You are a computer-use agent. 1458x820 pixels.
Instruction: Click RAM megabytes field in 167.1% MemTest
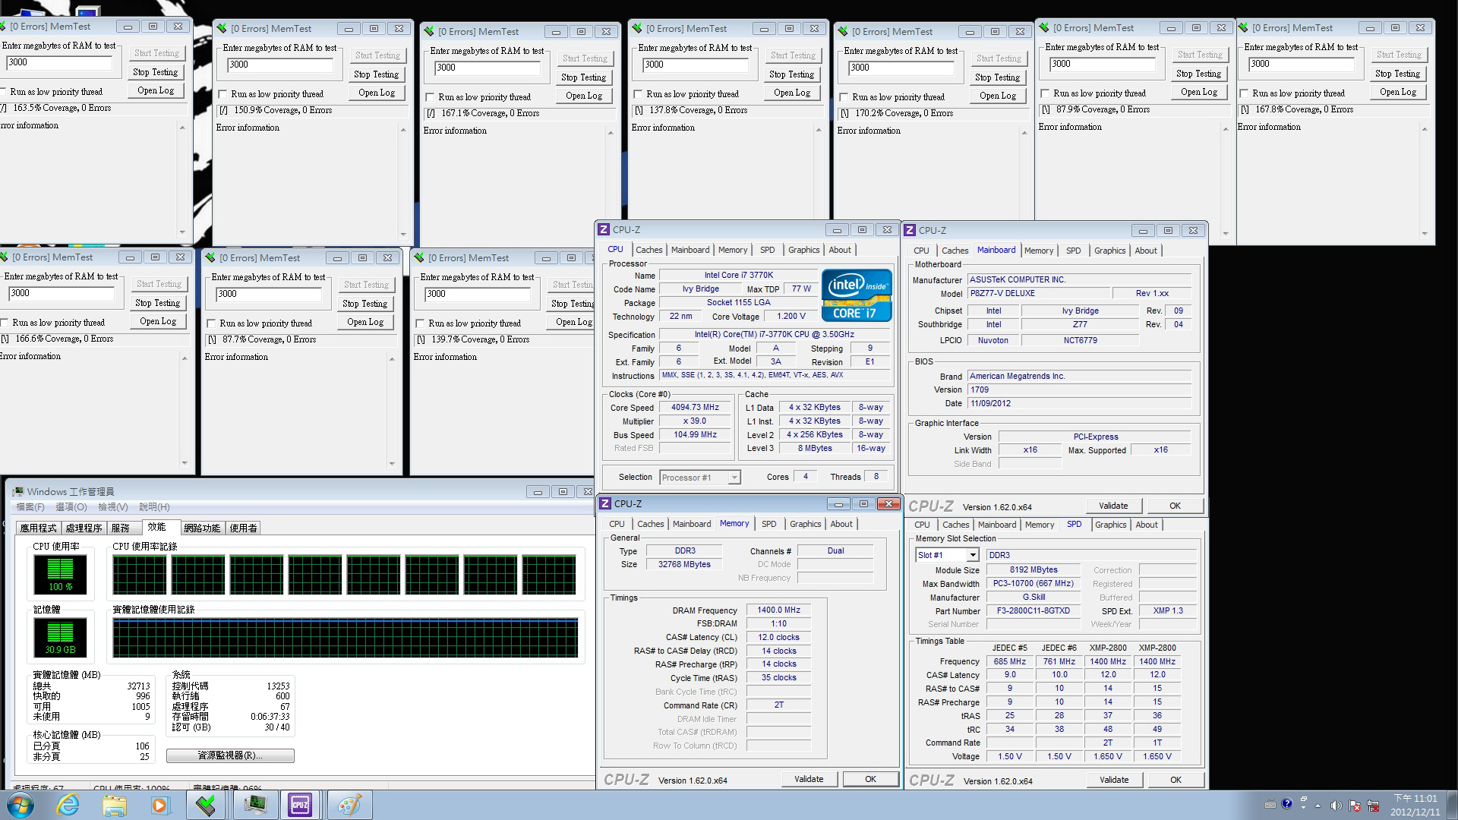487,68
